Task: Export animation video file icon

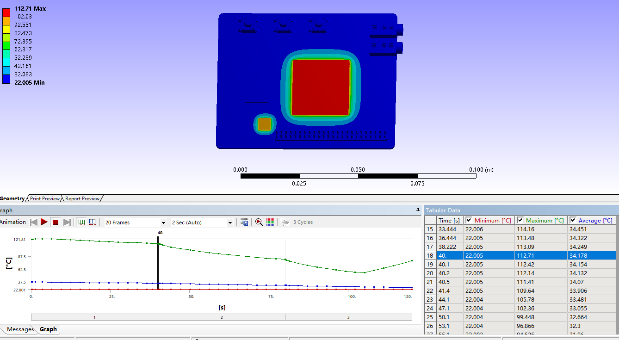Action: (244, 223)
